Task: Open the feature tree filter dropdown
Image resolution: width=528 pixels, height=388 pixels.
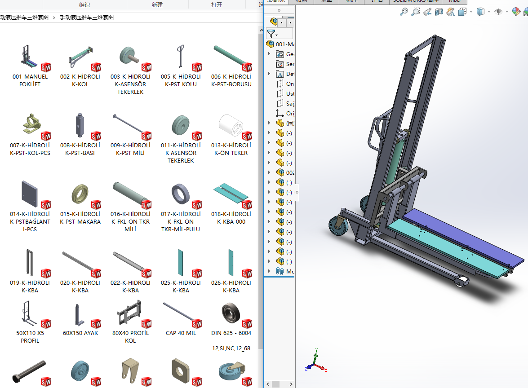Action: pyautogui.click(x=272, y=34)
